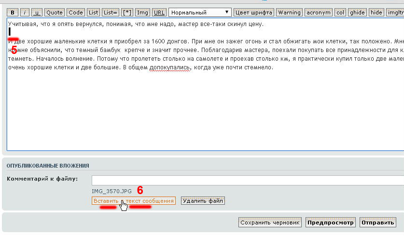Click the List= numbered list button
Screen dimensions: 404x236
pyautogui.click(x=111, y=13)
